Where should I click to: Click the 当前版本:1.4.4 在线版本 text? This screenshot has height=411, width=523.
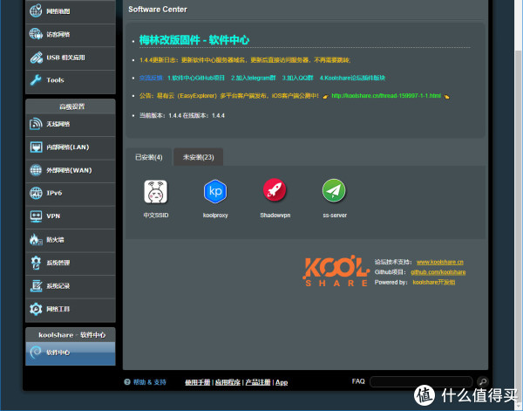click(182, 115)
